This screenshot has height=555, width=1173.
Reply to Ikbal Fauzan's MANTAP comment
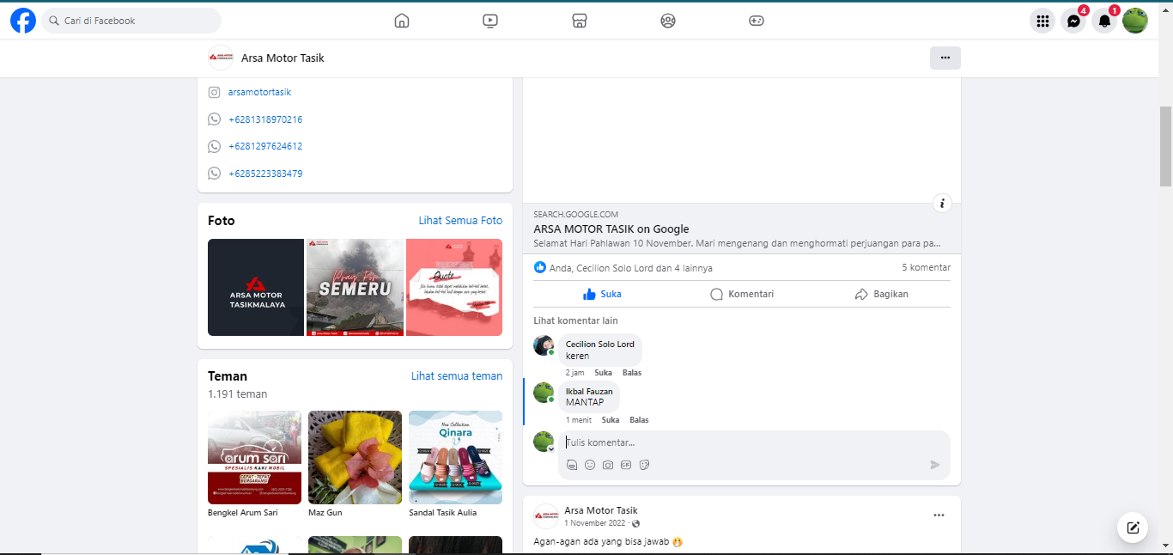(x=639, y=420)
